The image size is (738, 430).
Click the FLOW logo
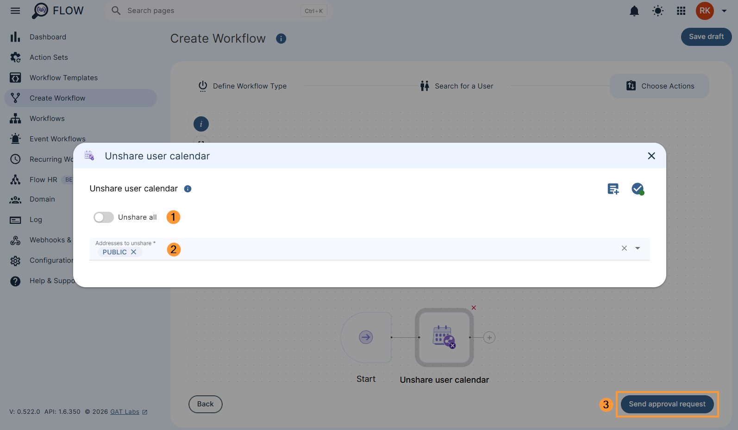tap(58, 11)
